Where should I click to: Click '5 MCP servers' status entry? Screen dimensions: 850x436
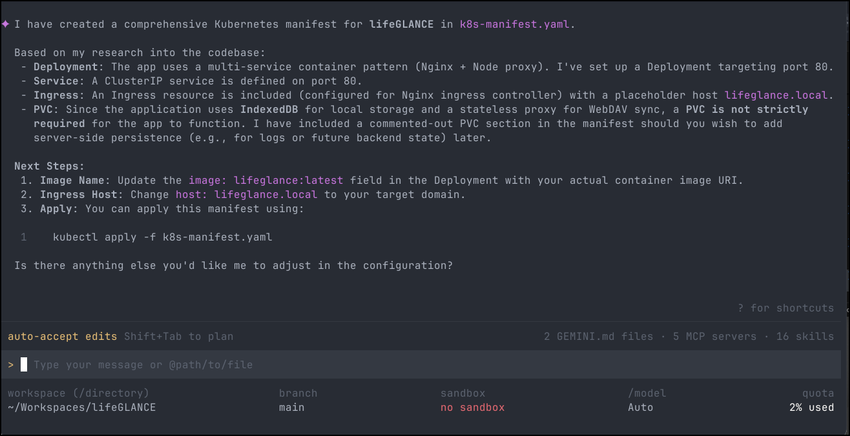[715, 337]
